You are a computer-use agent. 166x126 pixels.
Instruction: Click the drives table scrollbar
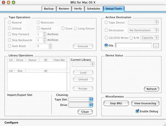(x=68, y=65)
